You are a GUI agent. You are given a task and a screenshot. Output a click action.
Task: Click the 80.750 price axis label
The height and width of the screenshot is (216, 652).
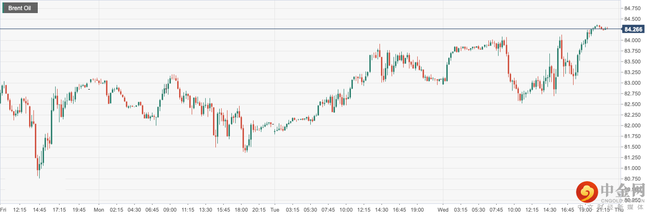point(633,179)
